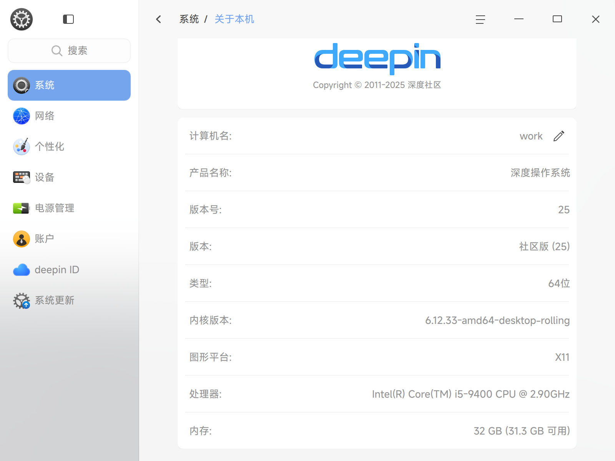Close the Control Center window
615x461 pixels.
[x=596, y=19]
